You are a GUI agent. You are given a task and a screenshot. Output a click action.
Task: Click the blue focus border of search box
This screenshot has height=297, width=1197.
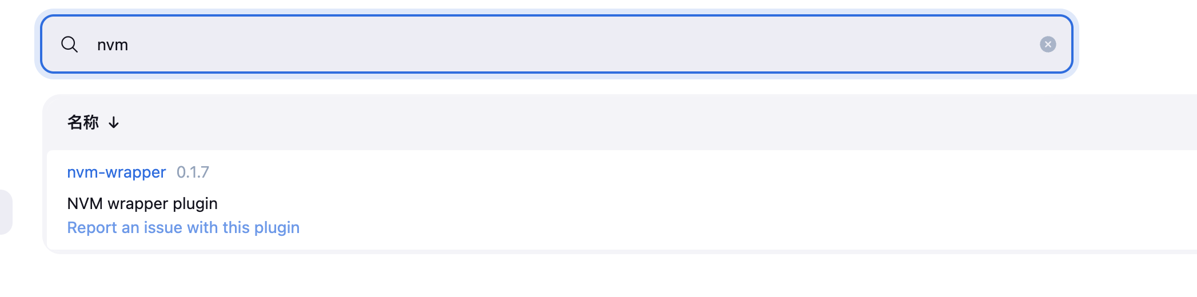[557, 16]
